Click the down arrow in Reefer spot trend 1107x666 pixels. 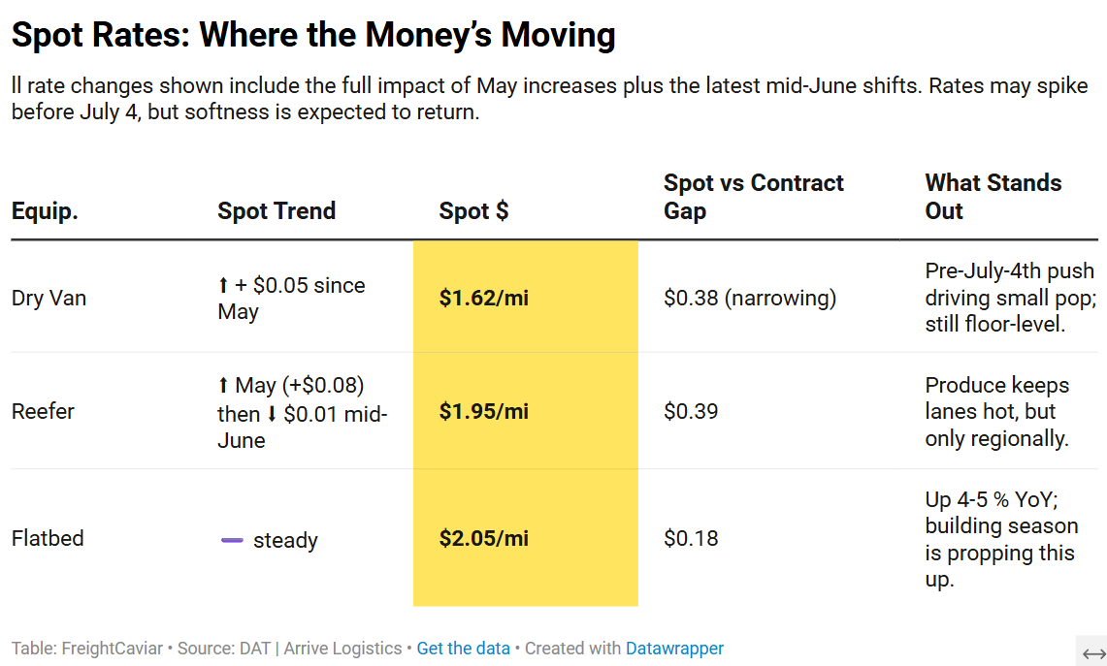point(272,414)
